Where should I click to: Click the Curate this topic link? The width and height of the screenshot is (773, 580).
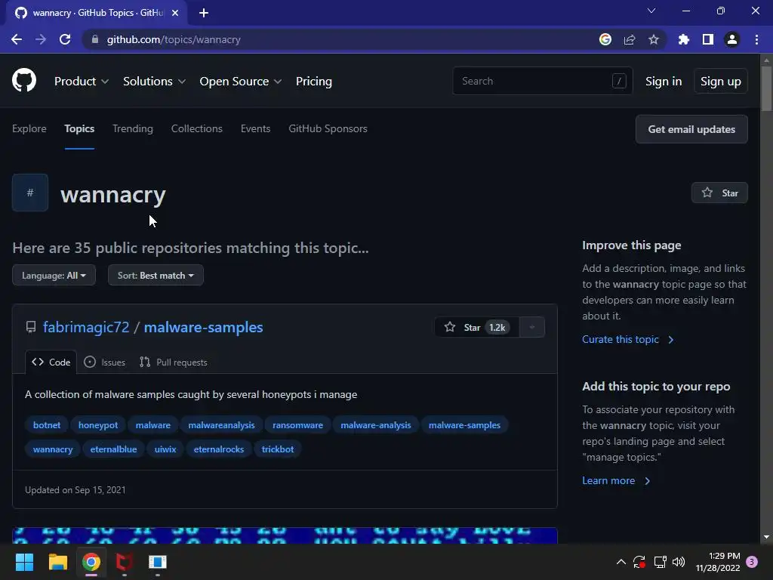[627, 339]
